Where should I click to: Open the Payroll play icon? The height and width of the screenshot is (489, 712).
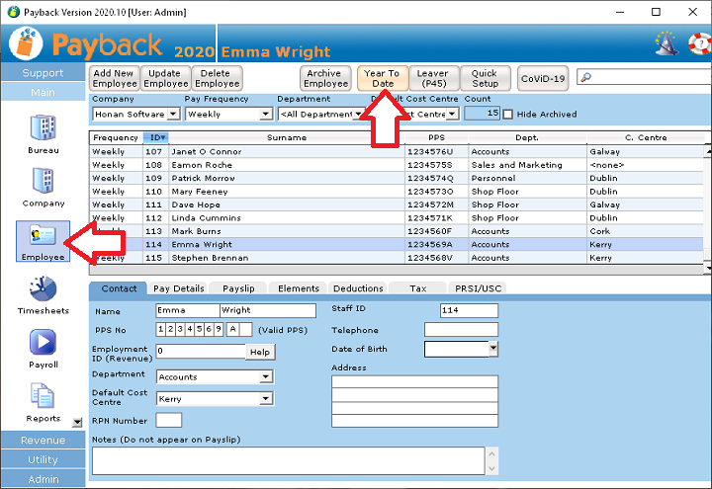coord(43,342)
